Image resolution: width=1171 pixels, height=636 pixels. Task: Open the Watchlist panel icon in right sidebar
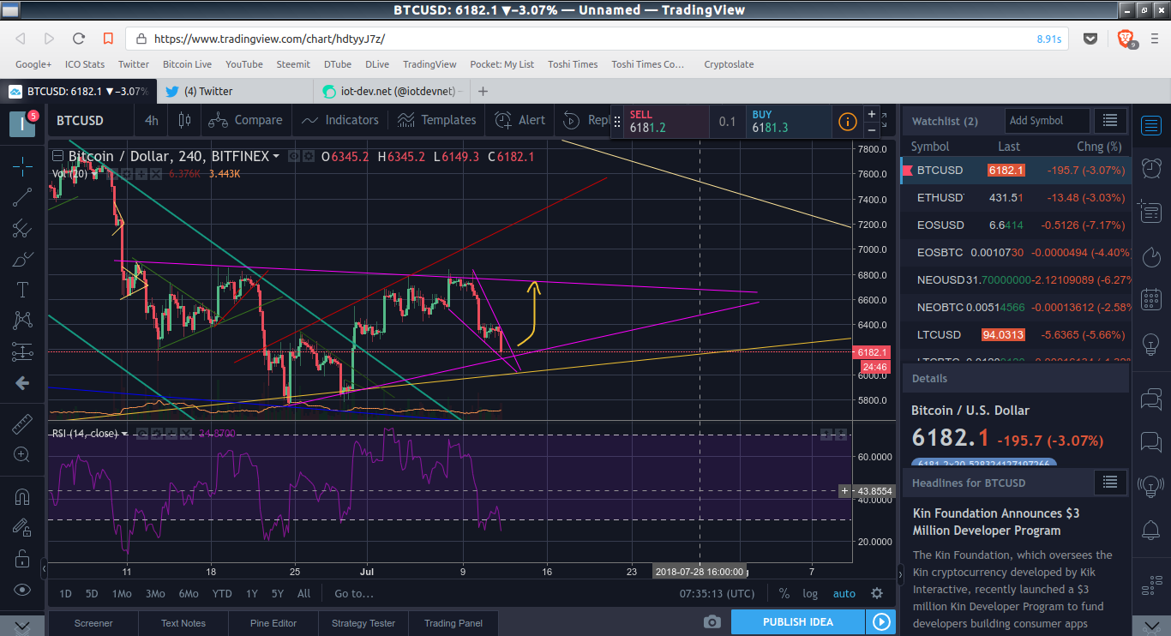[1151, 126]
